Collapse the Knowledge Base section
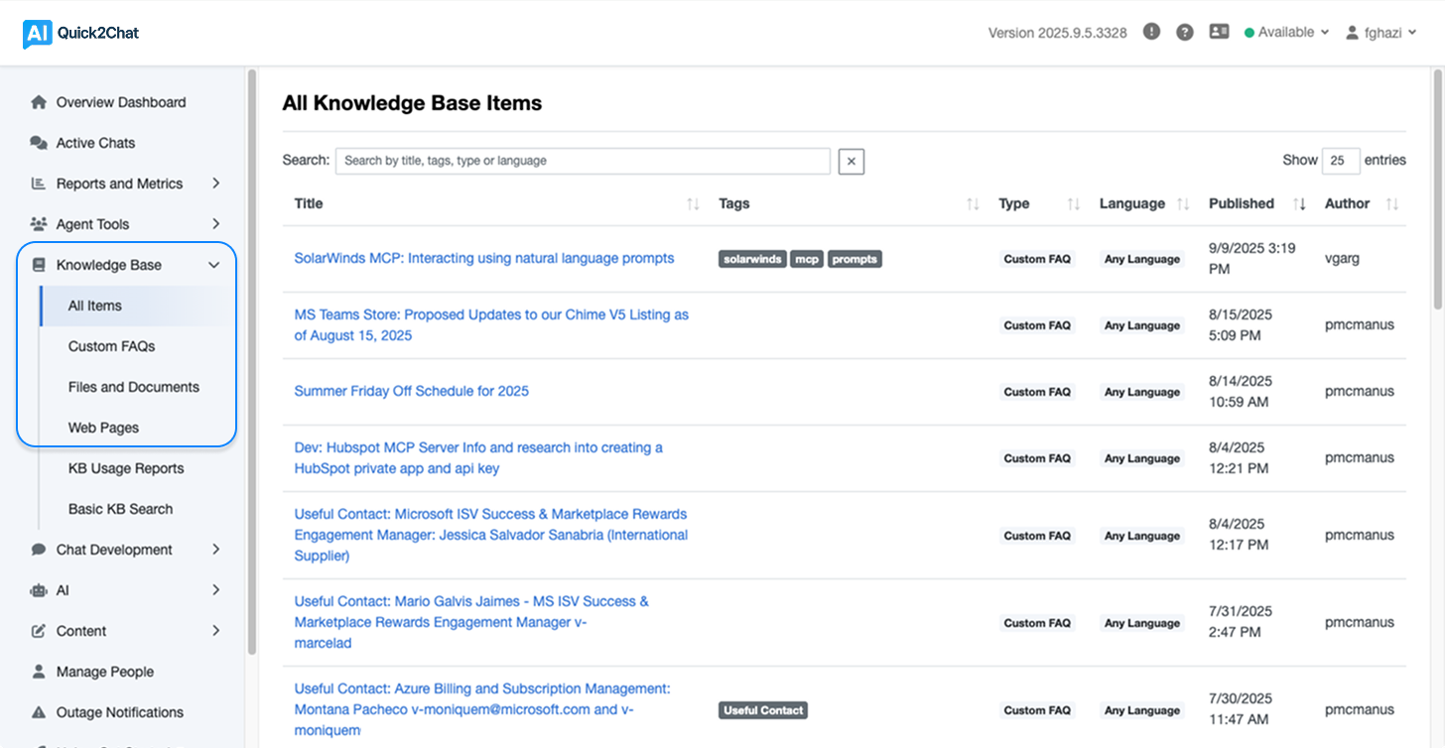This screenshot has width=1445, height=748. [x=213, y=265]
